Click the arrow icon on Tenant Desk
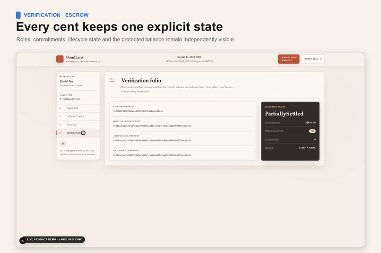Image resolution: width=381 pixels, height=253 pixels. point(320,59)
